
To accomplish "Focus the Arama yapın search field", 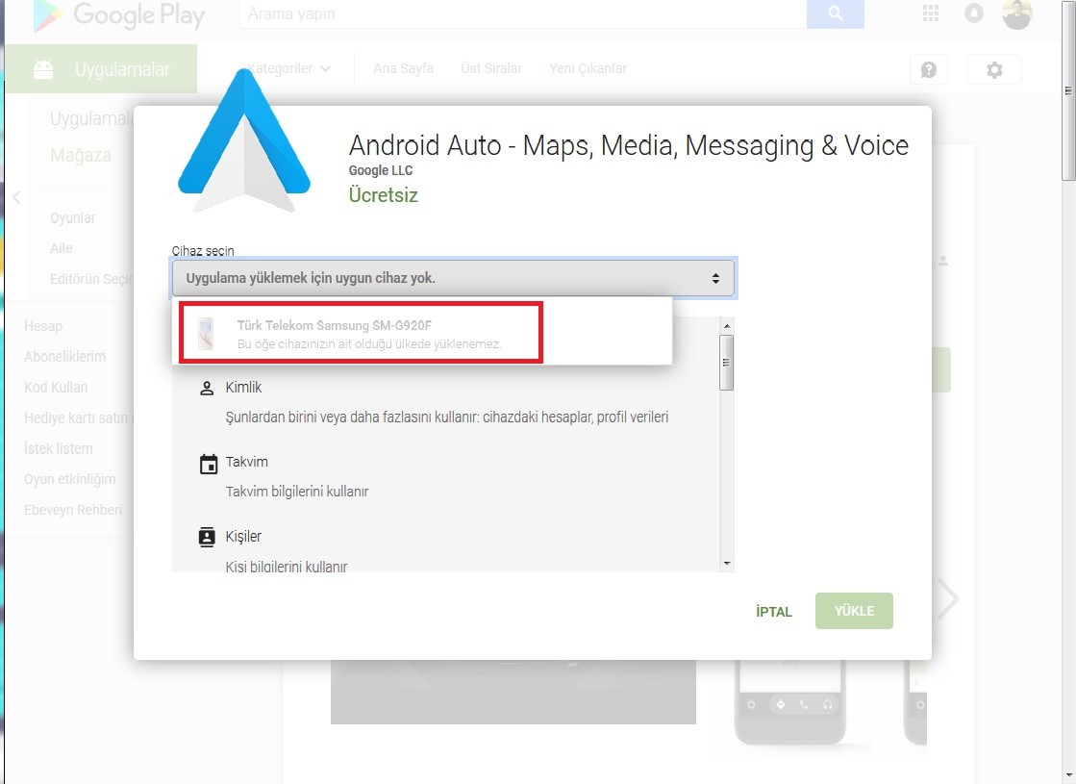I will (x=523, y=13).
